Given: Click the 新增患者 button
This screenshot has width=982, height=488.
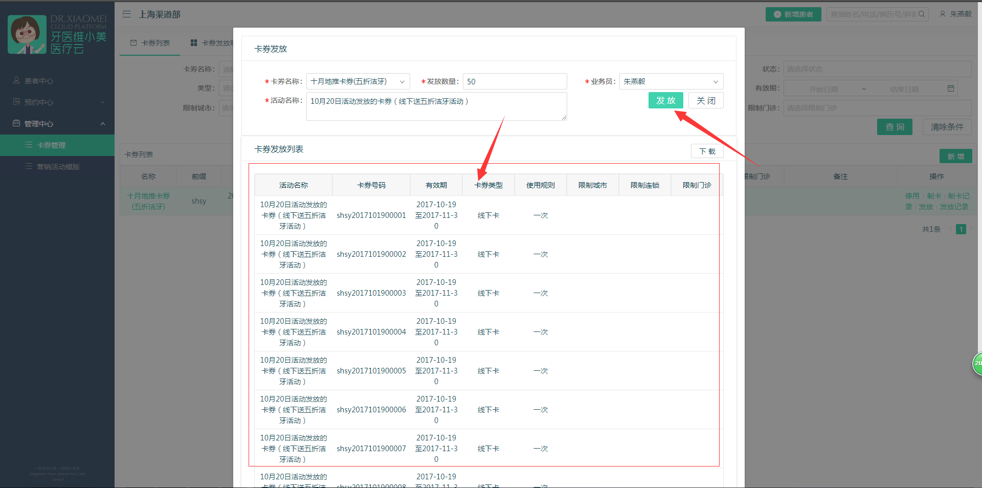Looking at the screenshot, I should tap(793, 14).
